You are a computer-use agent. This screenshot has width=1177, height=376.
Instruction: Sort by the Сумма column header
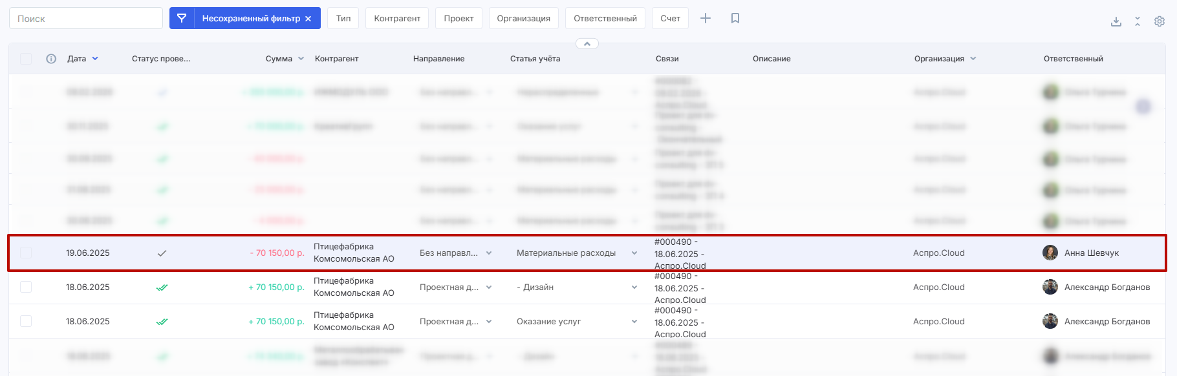click(x=279, y=59)
